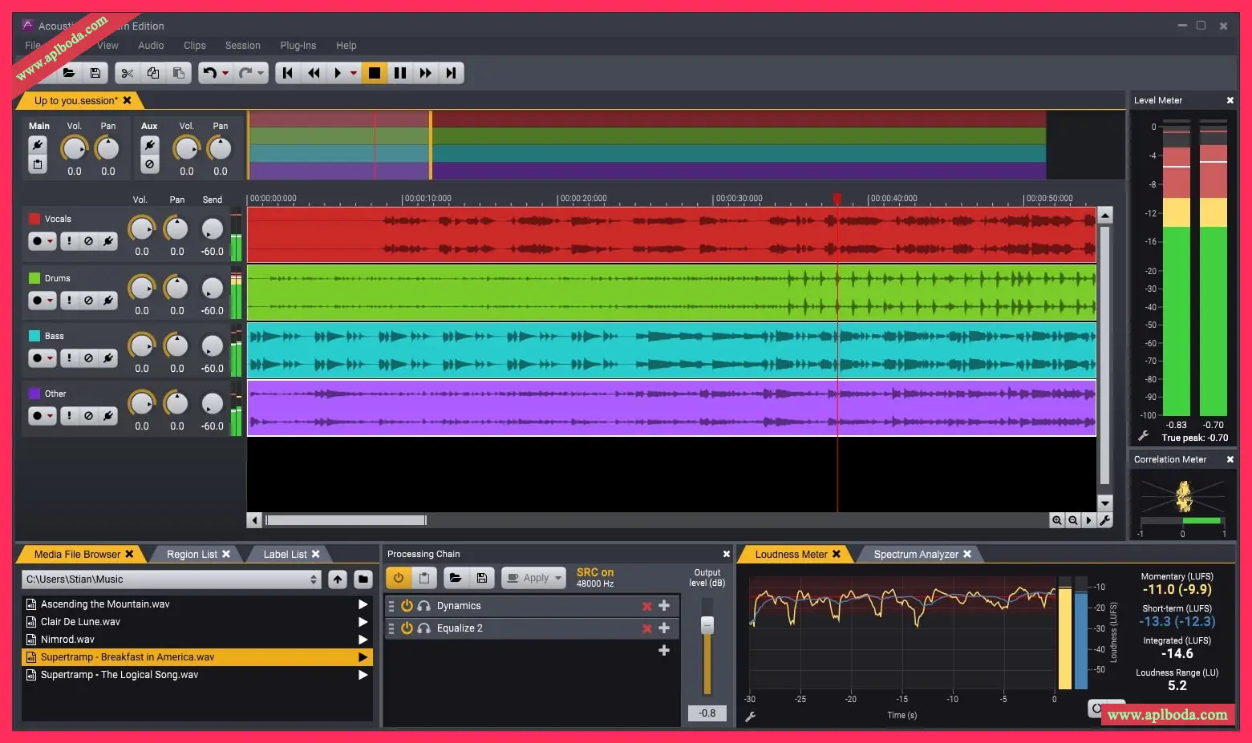Load a processing chain with folder icon
Screen dimensions: 1252x743
point(455,577)
